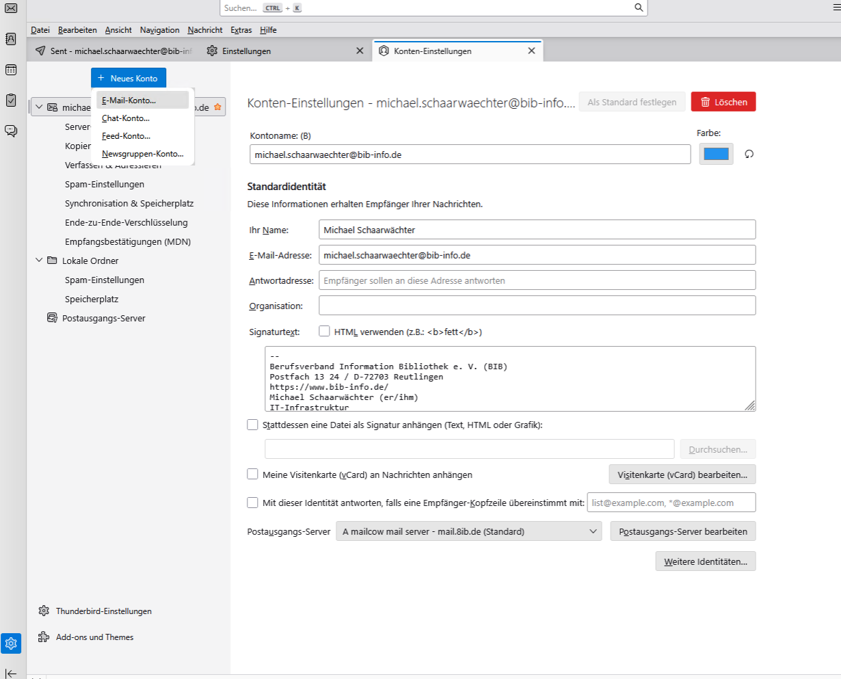Screen dimensions: 841x679
Task: Reset account color with circular arrow icon
Action: click(749, 154)
